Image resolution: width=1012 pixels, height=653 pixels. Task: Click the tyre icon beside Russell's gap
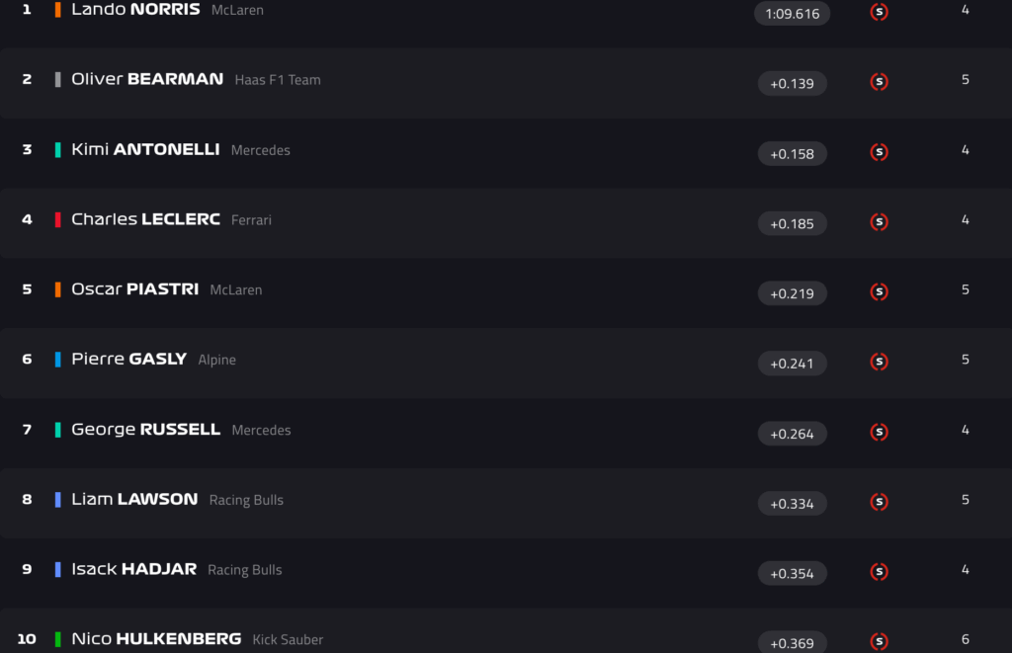[x=879, y=432]
